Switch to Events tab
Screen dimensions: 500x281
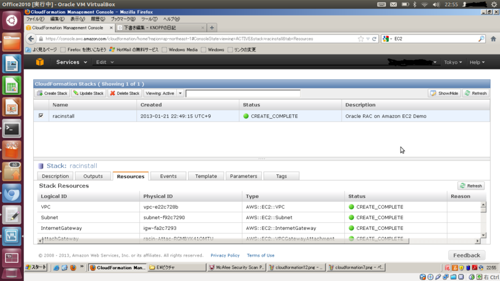coord(168,176)
